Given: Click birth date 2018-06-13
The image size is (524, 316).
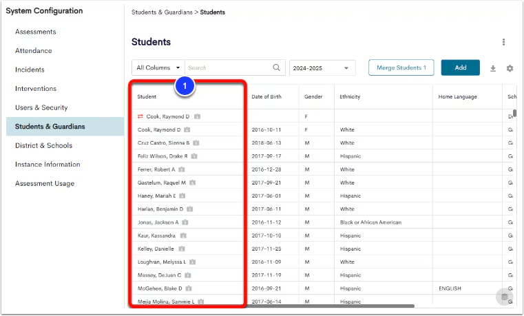Looking at the screenshot, I should tap(266, 143).
